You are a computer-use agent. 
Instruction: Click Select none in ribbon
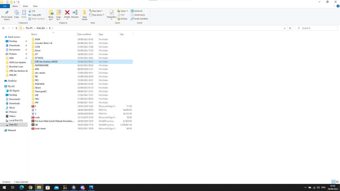tap(138, 15)
